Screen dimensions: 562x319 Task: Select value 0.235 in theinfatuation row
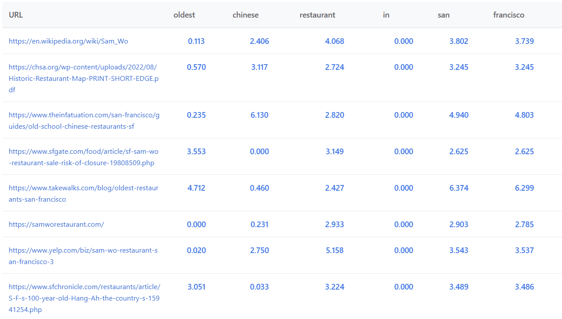[x=196, y=115]
